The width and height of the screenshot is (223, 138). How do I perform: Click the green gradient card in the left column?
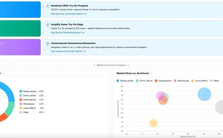[x=20, y=28]
